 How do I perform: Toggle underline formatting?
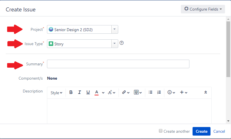(x=88, y=92)
